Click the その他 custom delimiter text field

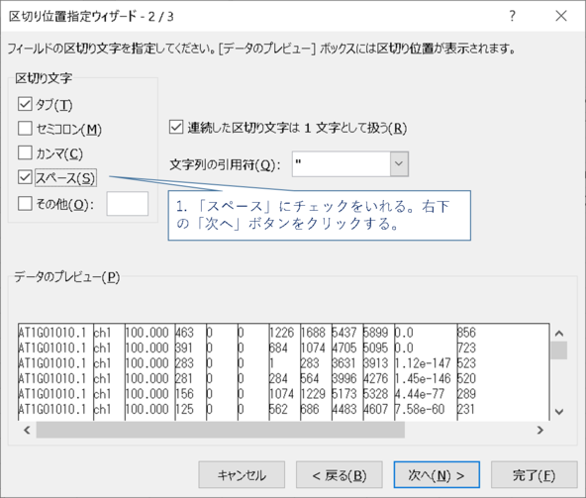[128, 204]
